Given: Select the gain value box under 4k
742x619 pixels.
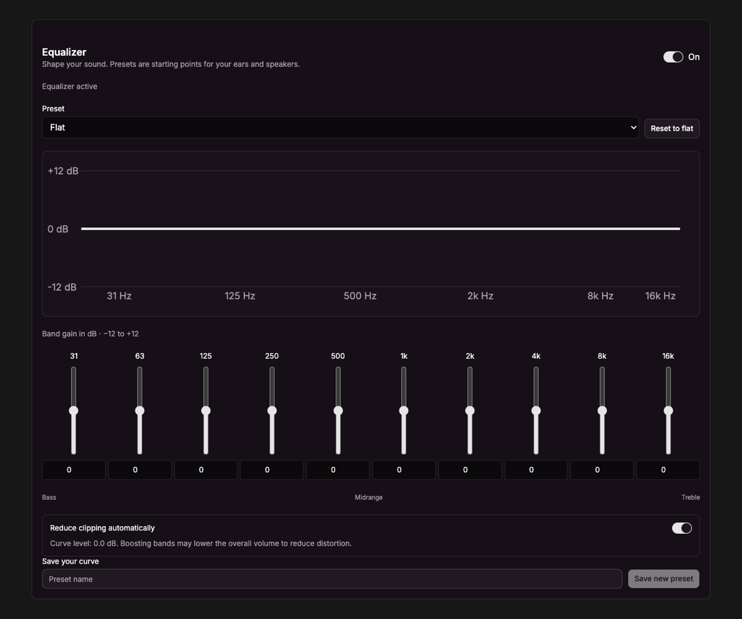Looking at the screenshot, I should 536,470.
